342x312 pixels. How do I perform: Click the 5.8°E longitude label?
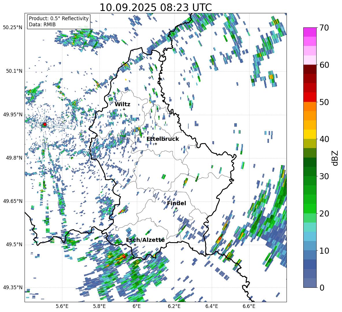pyautogui.click(x=99, y=307)
